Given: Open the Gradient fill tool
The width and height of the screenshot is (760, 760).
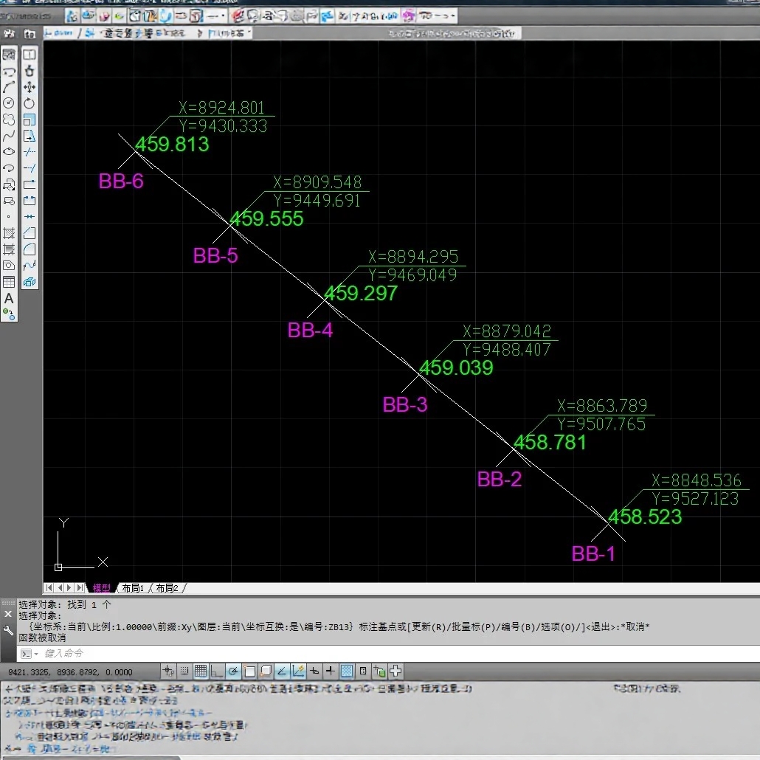Looking at the screenshot, I should tap(9, 249).
